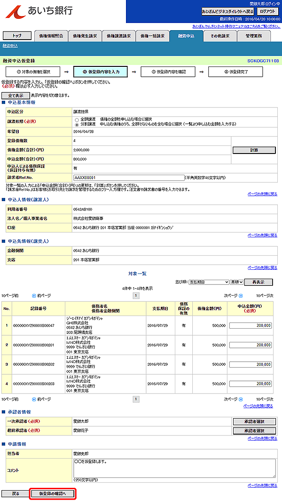Click 申込金額 field for row 1
This screenshot has height=501, width=282.
(251, 325)
